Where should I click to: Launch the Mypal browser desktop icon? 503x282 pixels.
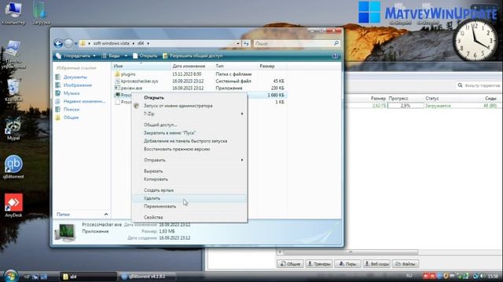click(13, 128)
